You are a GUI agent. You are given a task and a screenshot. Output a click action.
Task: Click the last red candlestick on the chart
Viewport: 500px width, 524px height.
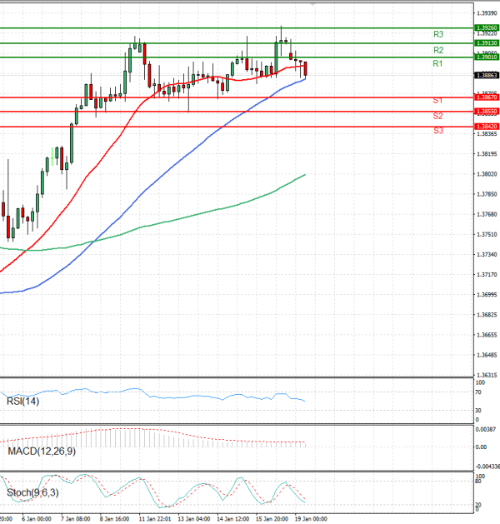[x=306, y=68]
